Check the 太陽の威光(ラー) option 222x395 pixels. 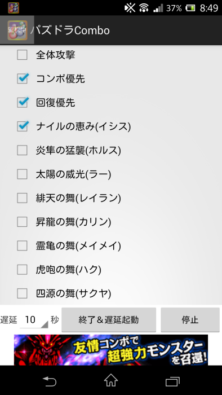pyautogui.click(x=22, y=174)
